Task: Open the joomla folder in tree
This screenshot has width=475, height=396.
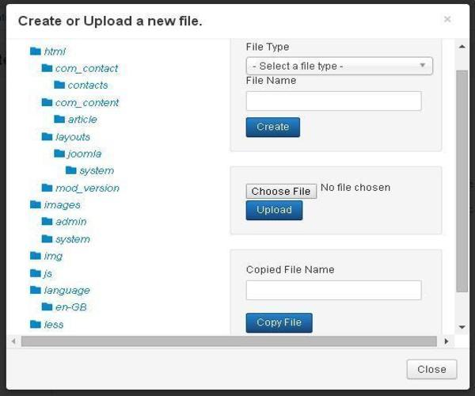Action: [x=84, y=154]
